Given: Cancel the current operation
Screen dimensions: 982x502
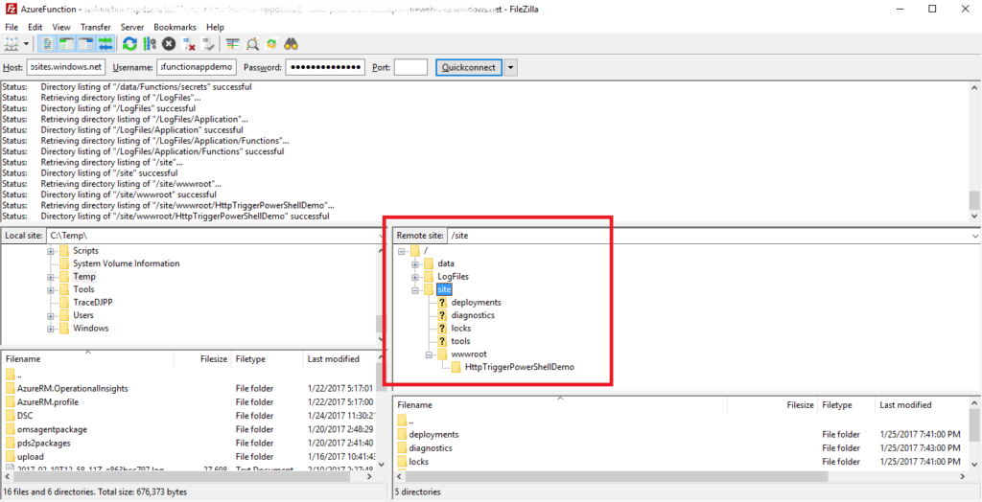Looking at the screenshot, I should [x=169, y=44].
